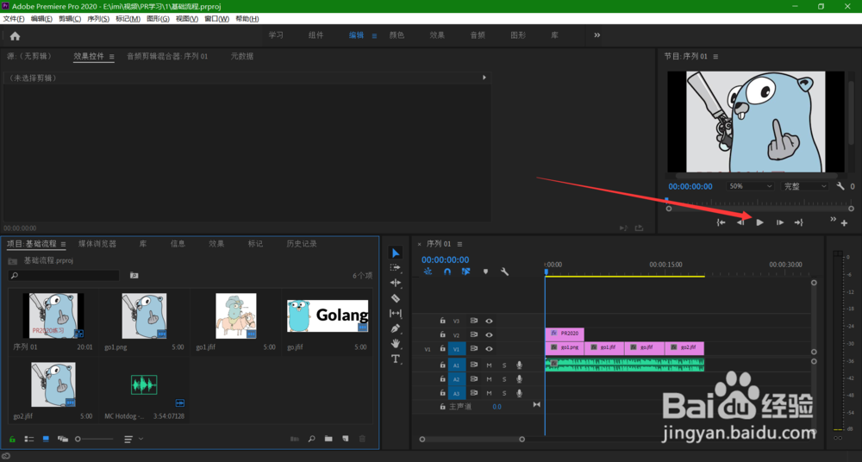The height and width of the screenshot is (462, 862).
Task: Switch project panel to list view
Action: (x=29, y=439)
